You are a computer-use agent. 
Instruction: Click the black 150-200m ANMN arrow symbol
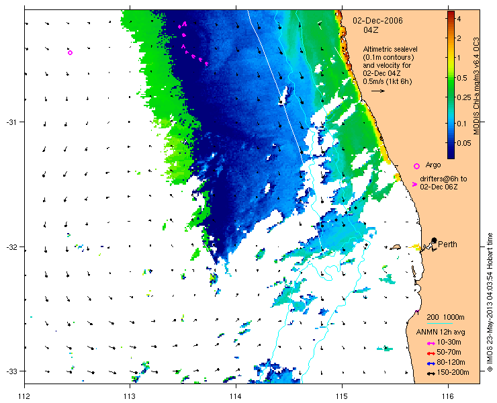[x=431, y=373]
